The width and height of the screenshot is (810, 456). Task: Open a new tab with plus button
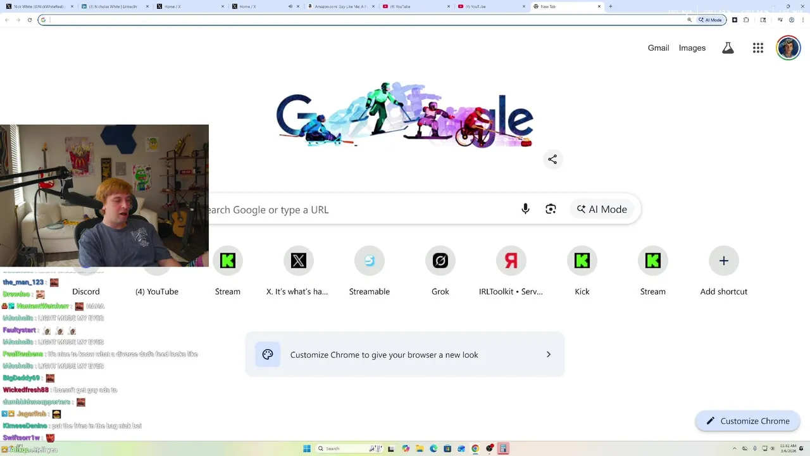pyautogui.click(x=610, y=6)
